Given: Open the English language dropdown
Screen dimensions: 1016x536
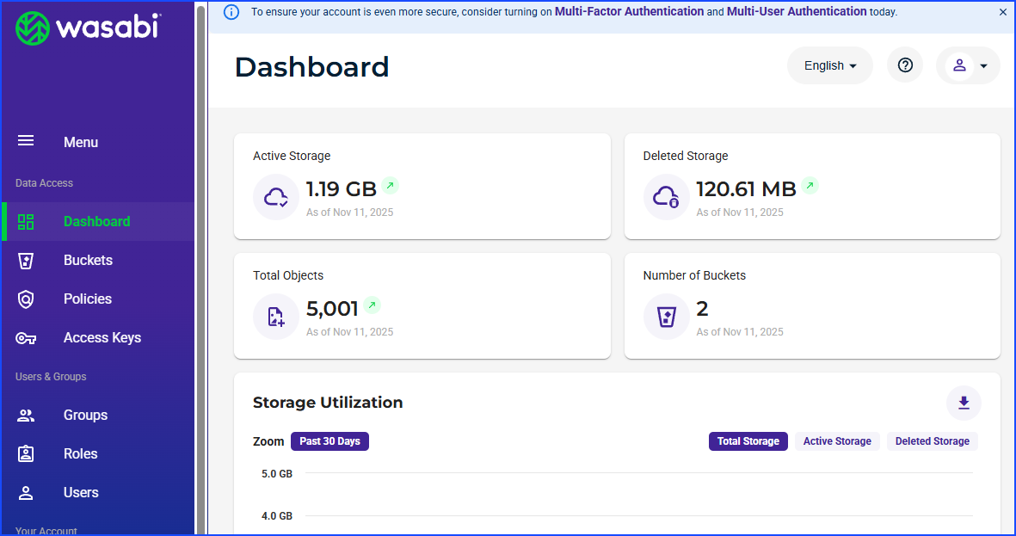Looking at the screenshot, I should click(829, 65).
